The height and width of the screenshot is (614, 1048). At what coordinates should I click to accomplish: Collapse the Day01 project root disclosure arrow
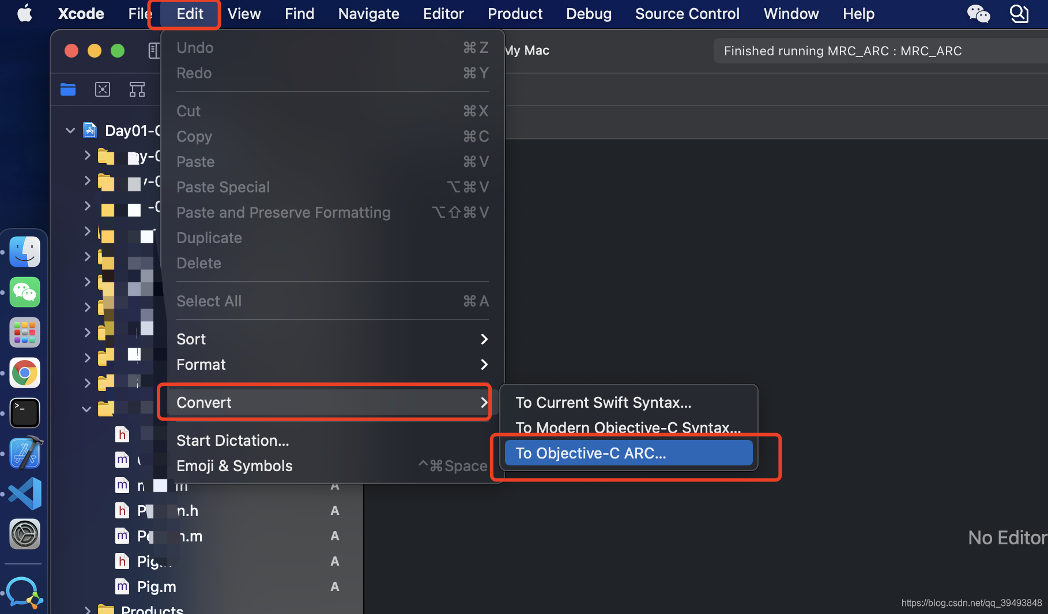(70, 131)
